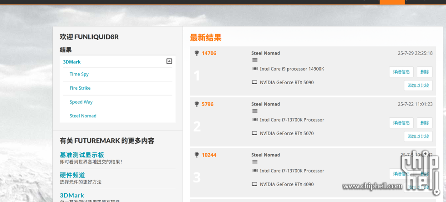Click GPU icon next to RTX 5090
The width and height of the screenshot is (446, 202).
[254, 82]
